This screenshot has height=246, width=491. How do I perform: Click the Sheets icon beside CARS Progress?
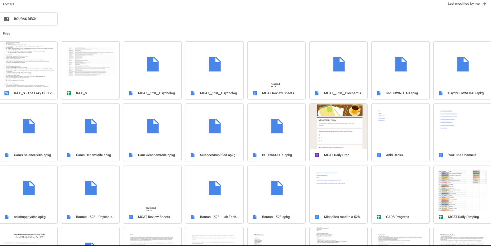tap(379, 217)
